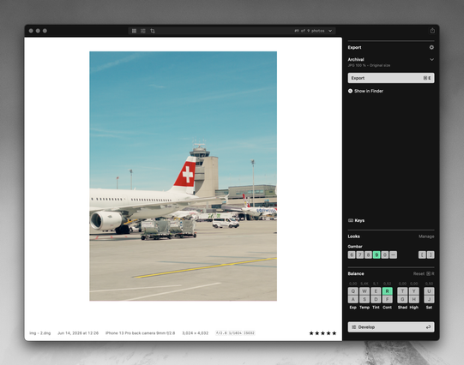The height and width of the screenshot is (365, 464).
Task: Click the 'JPG 100 % - Original size' text
Action: (x=369, y=65)
